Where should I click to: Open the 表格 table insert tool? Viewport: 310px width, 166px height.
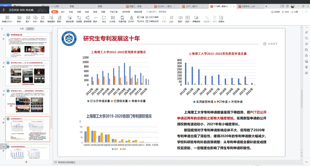(x=19, y=19)
